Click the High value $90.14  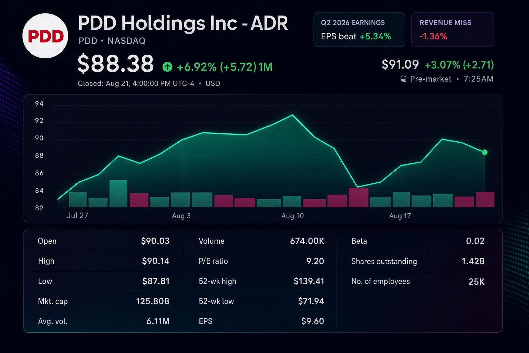pyautogui.click(x=156, y=261)
